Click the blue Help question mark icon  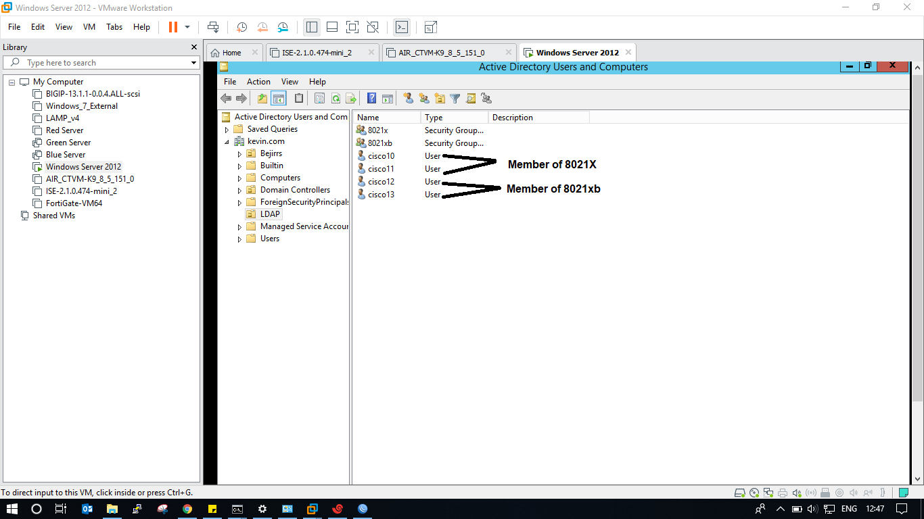pyautogui.click(x=371, y=99)
